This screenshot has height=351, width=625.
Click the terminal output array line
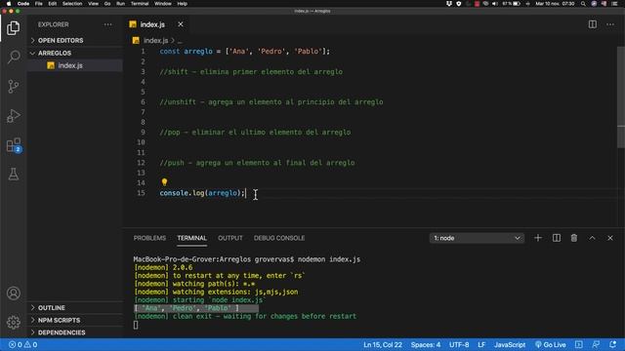[187, 308]
